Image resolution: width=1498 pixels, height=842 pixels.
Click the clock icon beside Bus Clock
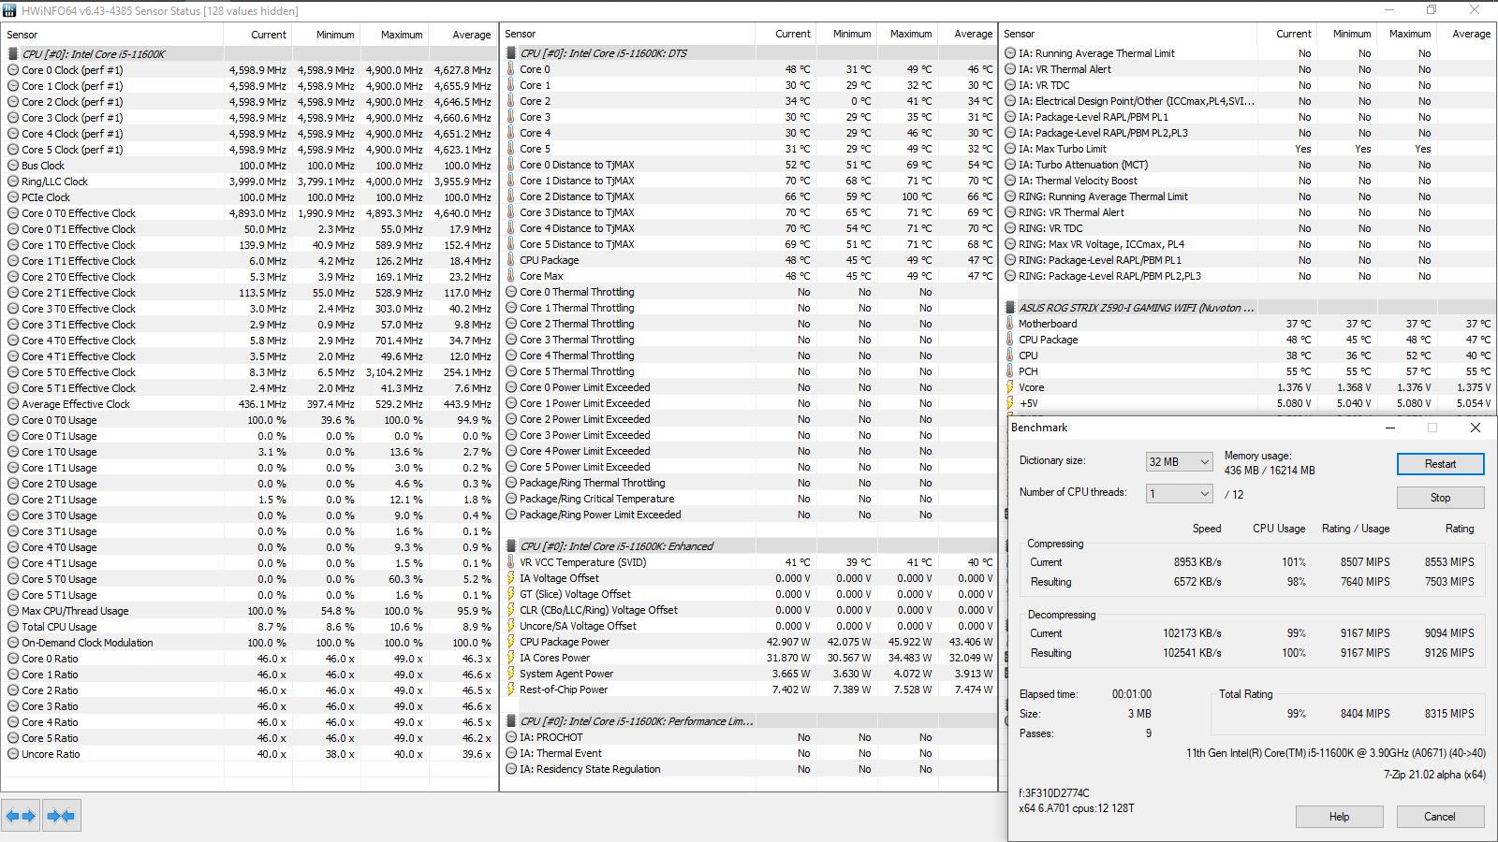13,166
